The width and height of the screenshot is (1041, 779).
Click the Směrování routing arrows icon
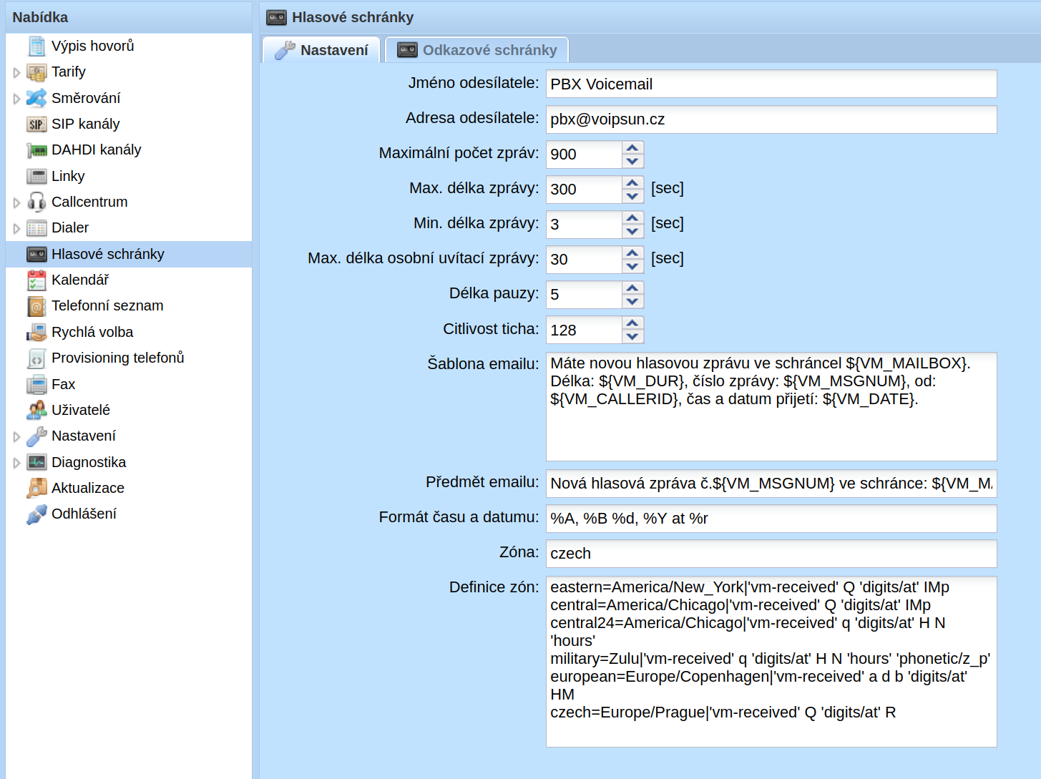36,98
